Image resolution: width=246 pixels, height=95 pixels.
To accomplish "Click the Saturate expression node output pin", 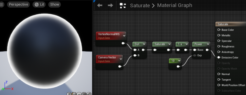I will (169, 50).
